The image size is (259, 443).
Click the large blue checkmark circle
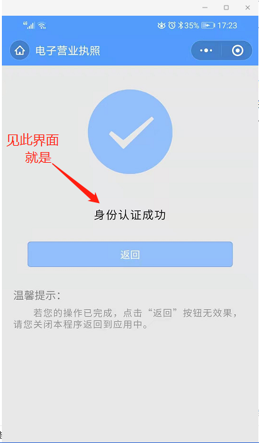click(x=130, y=132)
